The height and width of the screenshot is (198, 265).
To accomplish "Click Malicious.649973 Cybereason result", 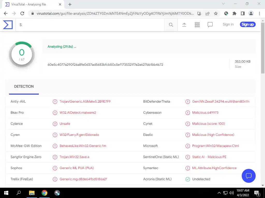I will pos(205,113).
